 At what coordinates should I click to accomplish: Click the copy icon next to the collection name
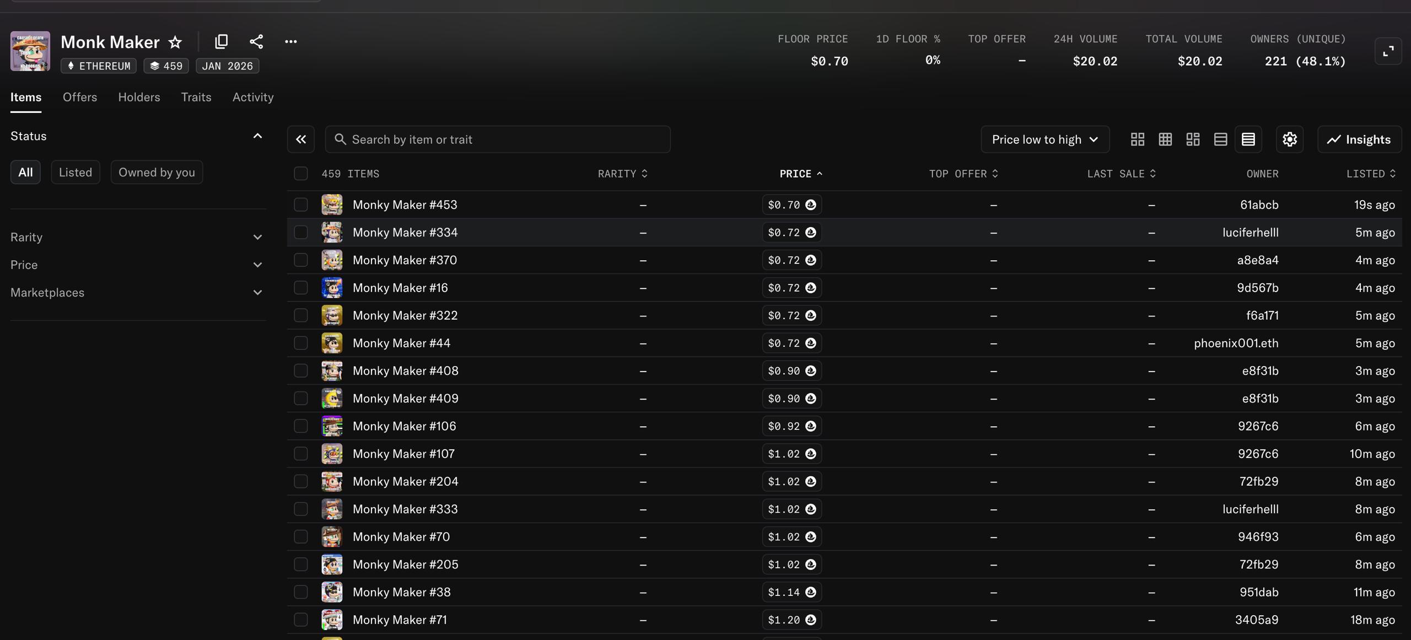pos(221,41)
